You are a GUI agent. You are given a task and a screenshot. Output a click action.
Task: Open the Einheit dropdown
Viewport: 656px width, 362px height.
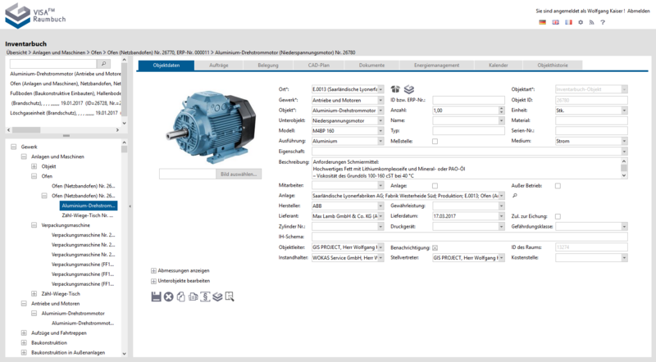[x=624, y=111]
